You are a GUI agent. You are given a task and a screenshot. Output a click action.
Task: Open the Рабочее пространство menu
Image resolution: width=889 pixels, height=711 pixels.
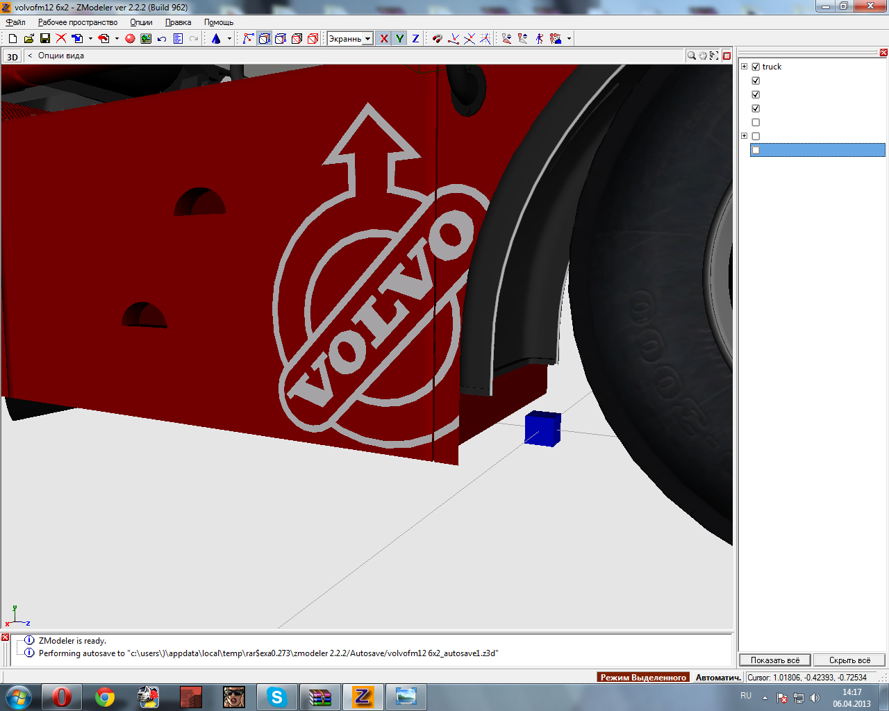(x=78, y=22)
